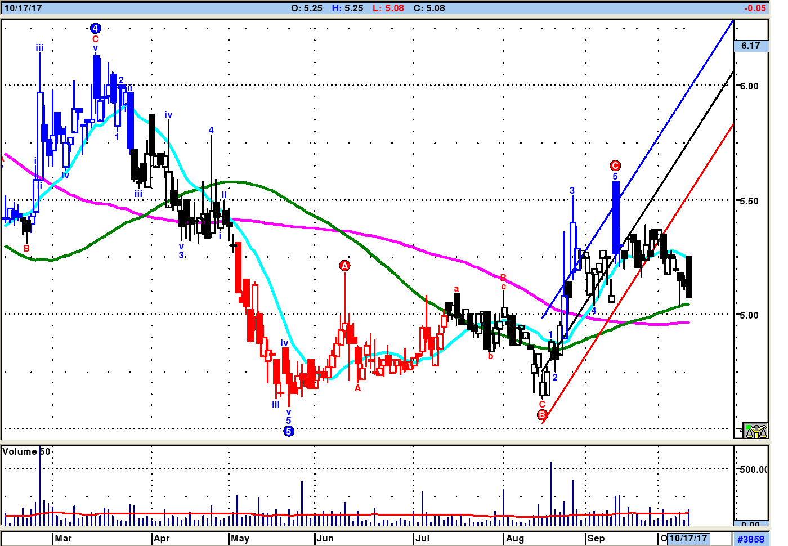The height and width of the screenshot is (546, 788).
Task: Click the red circled B wave marker
Action: (x=542, y=415)
